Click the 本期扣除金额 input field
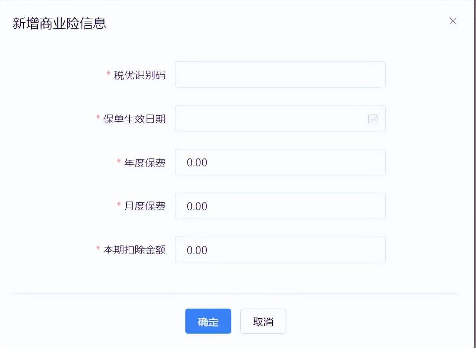Image resolution: width=476 pixels, height=348 pixels. 280,249
